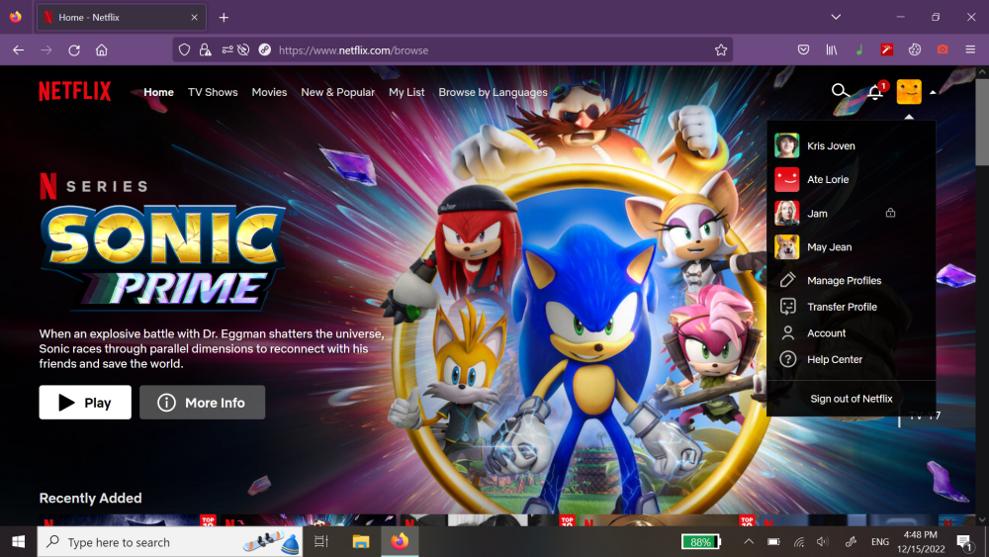This screenshot has height=557, width=989.
Task: Click the Netflix search magnifier icon
Action: 840,91
